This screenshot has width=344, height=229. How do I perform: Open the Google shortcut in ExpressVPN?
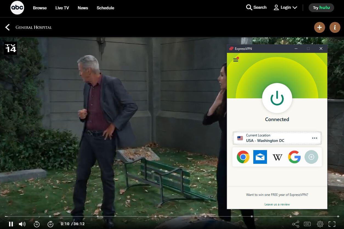tap(294, 157)
